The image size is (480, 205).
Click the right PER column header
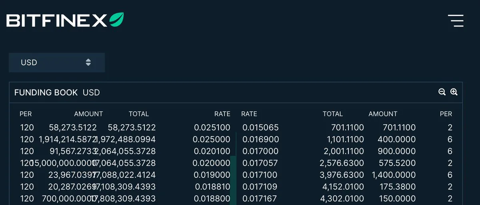coord(446,114)
